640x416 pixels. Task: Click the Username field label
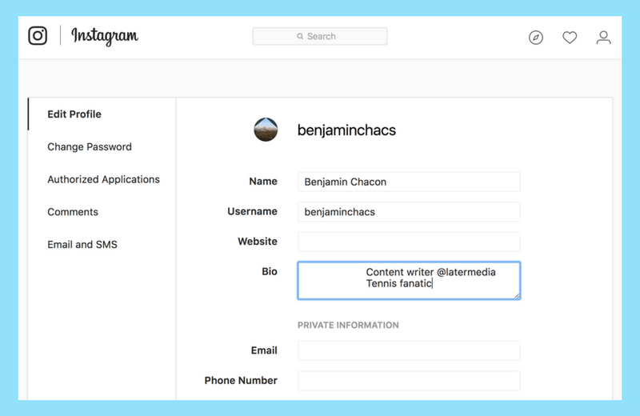pyautogui.click(x=252, y=211)
